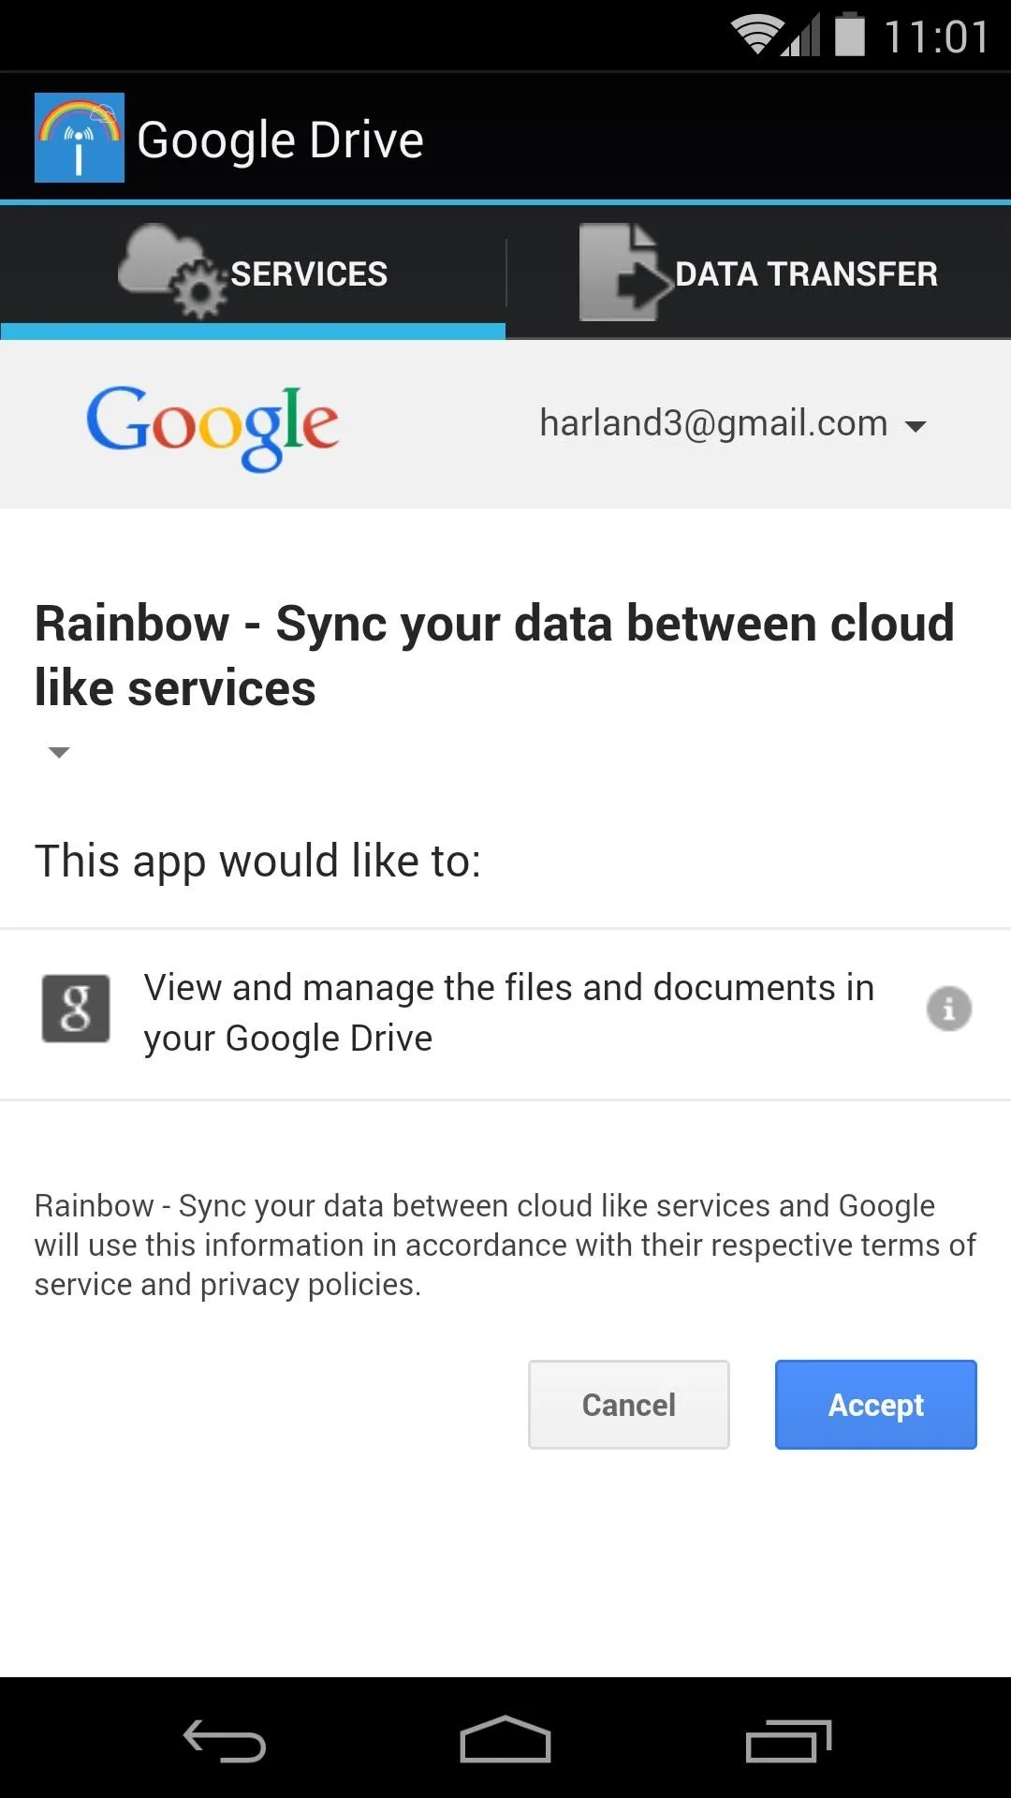
Task: Expand app details arrow under the Rainbow title
Action: tap(59, 753)
